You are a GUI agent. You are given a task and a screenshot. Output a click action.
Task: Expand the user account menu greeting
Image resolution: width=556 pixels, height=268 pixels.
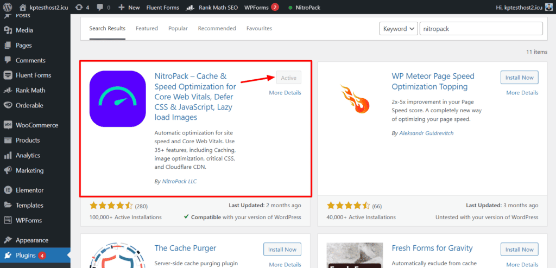[522, 8]
